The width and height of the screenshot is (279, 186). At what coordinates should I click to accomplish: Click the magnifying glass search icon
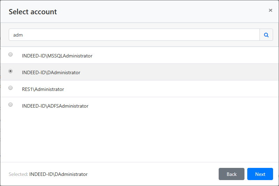[266, 35]
